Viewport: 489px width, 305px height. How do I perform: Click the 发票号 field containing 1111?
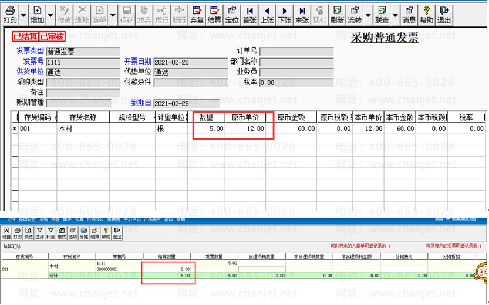click(x=83, y=62)
